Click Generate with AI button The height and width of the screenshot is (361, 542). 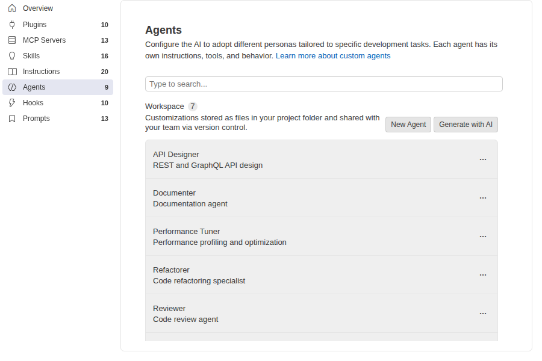[466, 125]
